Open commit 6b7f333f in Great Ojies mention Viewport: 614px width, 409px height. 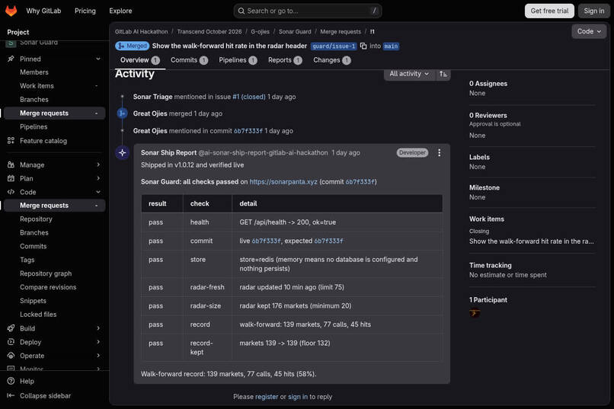(248, 131)
